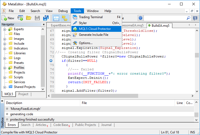Click the blue gear settings icon
The height and width of the screenshot is (135, 200).
(x=141, y=18)
